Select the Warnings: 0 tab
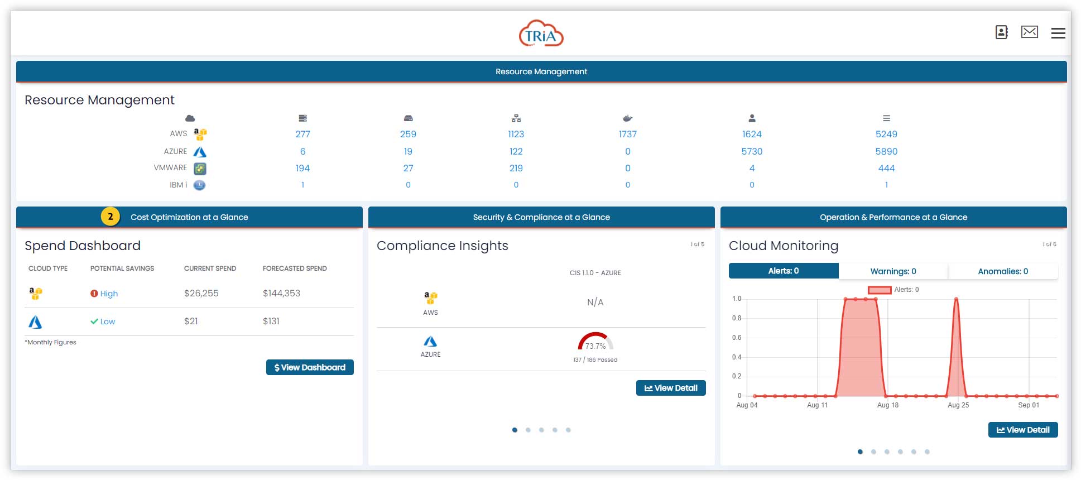Image resolution: width=1081 pixels, height=480 pixels. tap(893, 271)
